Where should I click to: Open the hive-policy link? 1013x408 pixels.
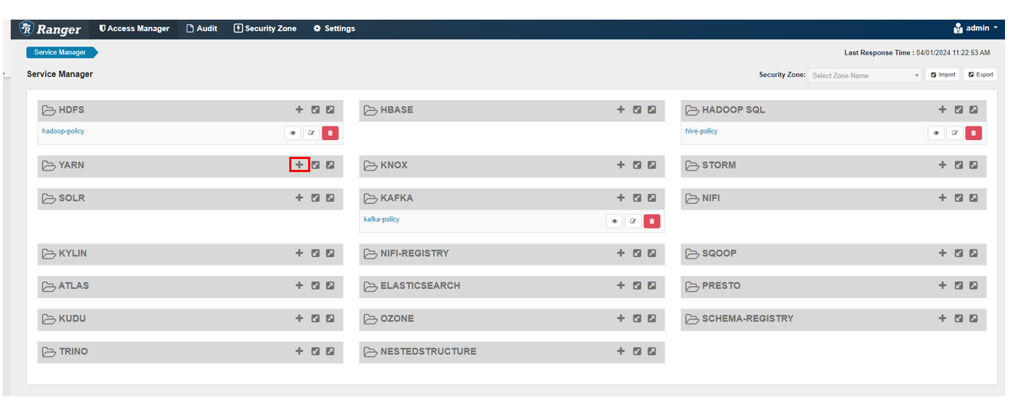701,131
